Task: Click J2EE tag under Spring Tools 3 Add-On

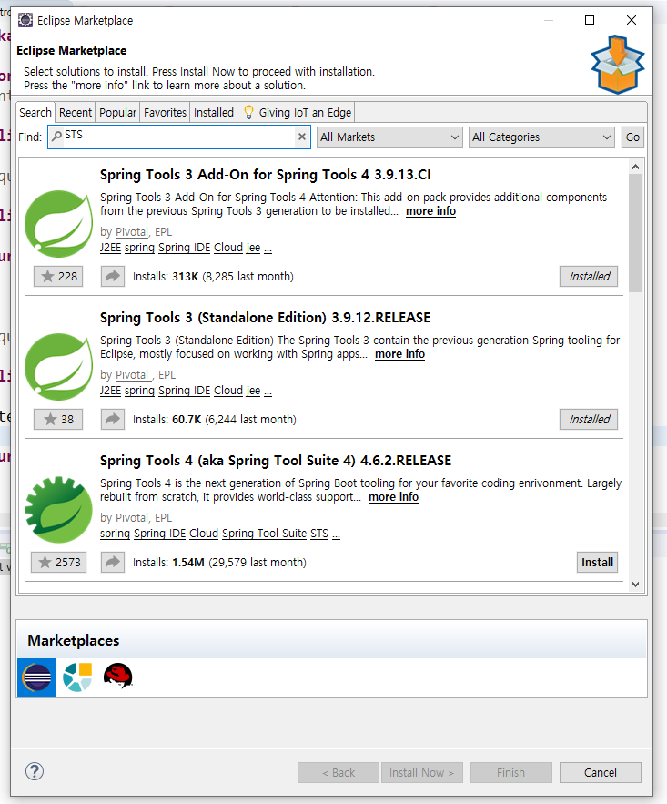Action: 110,248
